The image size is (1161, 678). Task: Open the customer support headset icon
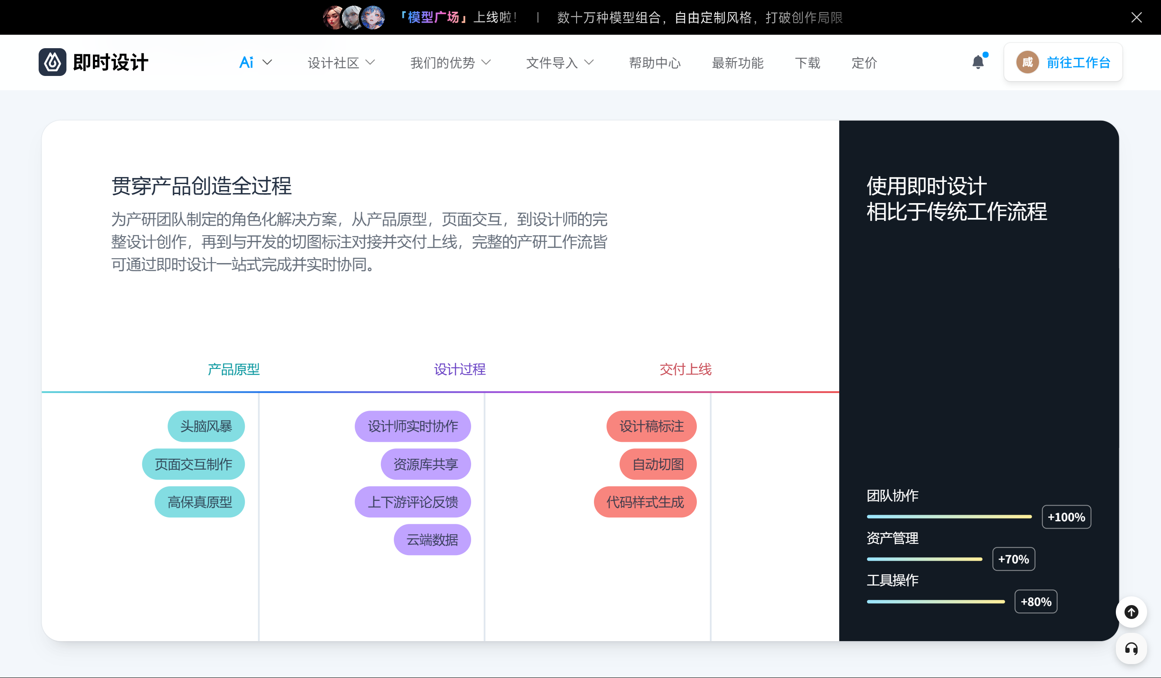click(1131, 649)
